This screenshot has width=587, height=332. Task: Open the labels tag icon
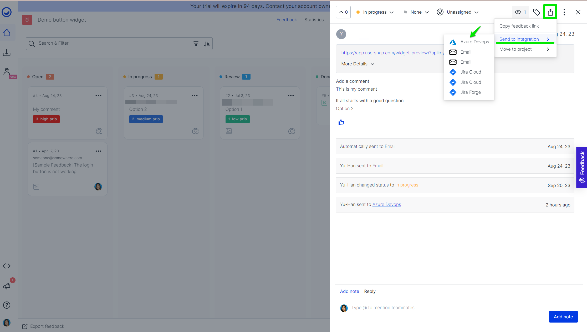point(536,12)
